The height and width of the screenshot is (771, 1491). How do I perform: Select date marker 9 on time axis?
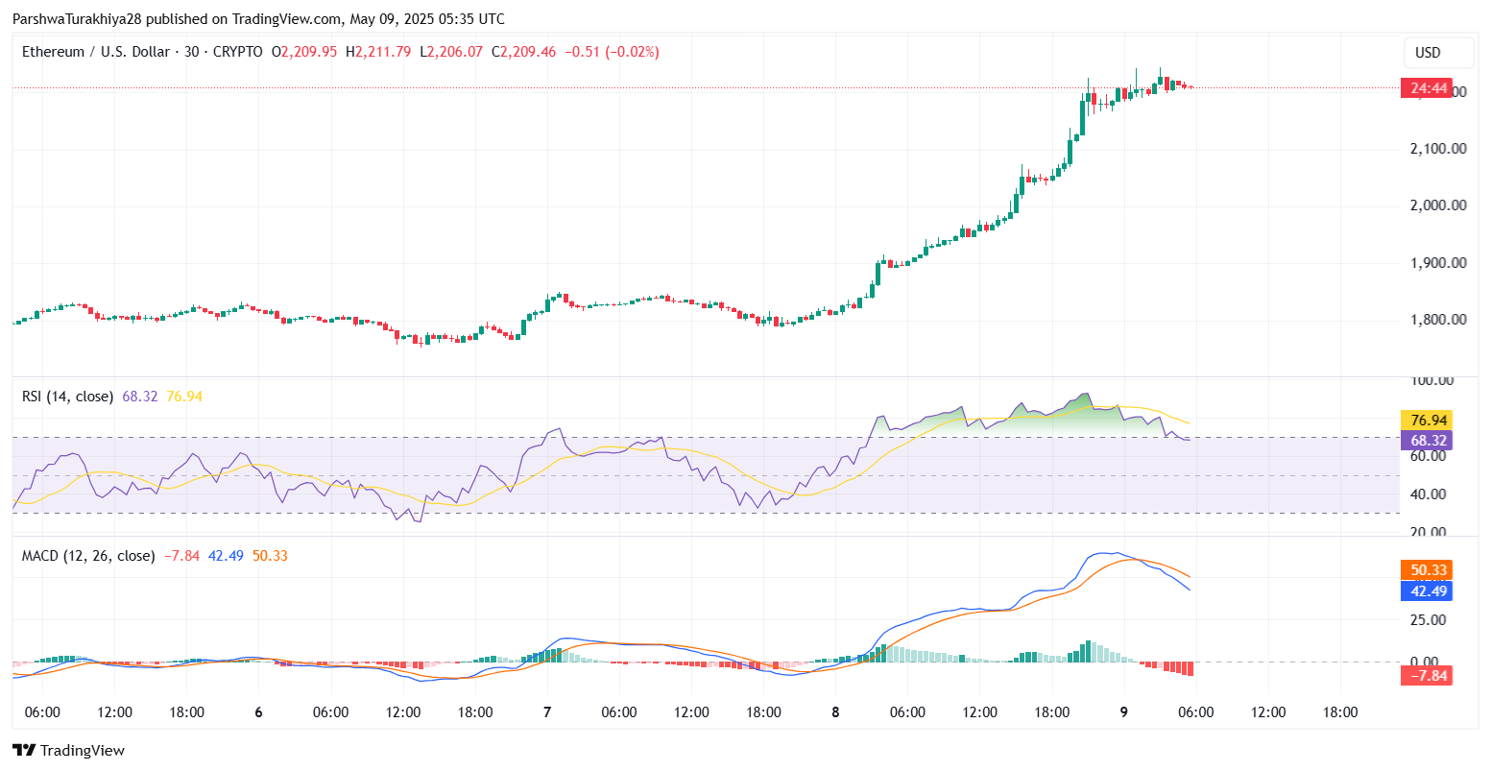1124,712
